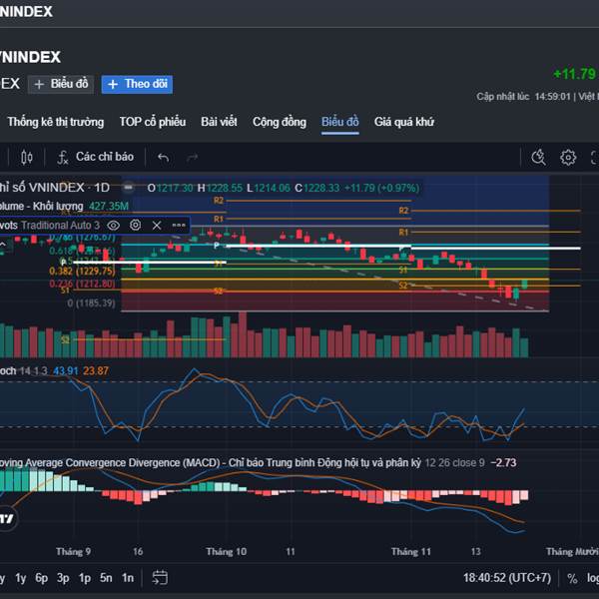Select the Pivots Traditional Auto 3 label
This screenshot has height=599, width=599.
(x=50, y=225)
